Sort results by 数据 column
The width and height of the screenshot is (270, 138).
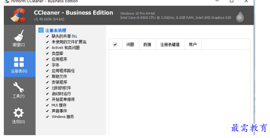(147, 44)
